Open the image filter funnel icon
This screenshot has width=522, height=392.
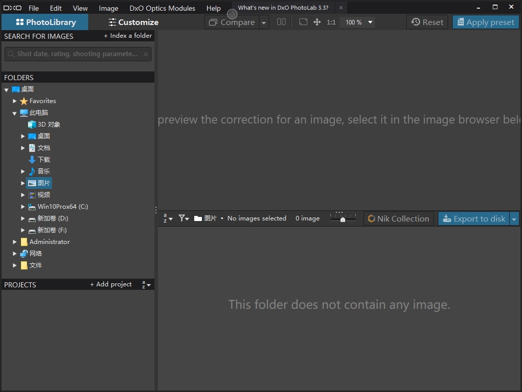point(184,218)
